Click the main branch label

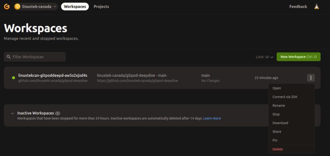click(x=205, y=75)
